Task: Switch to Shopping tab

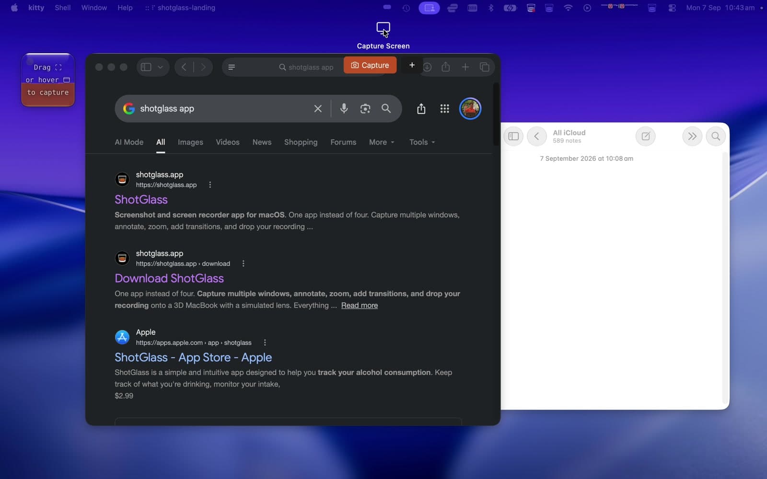Action: pos(301,142)
